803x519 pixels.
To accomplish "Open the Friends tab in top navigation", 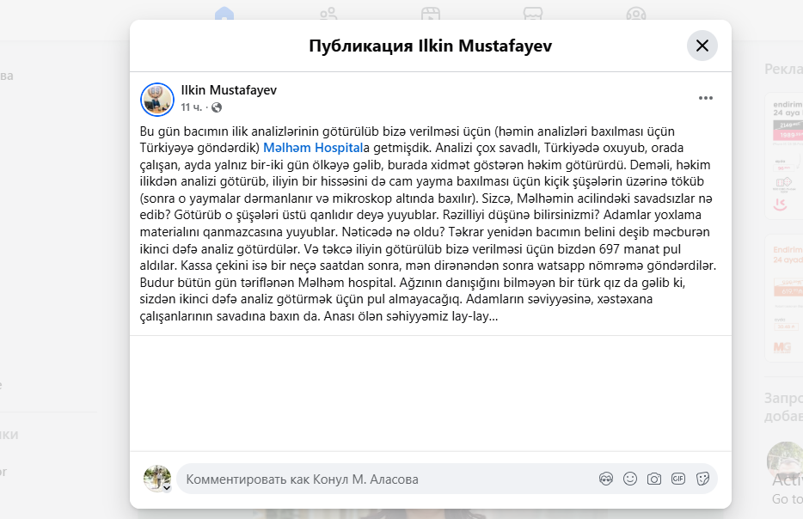I will point(328,14).
